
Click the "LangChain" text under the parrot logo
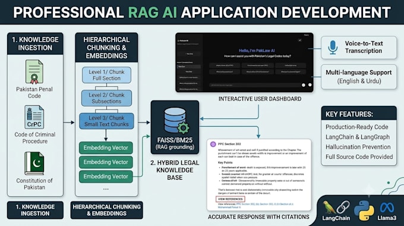[336, 218]
